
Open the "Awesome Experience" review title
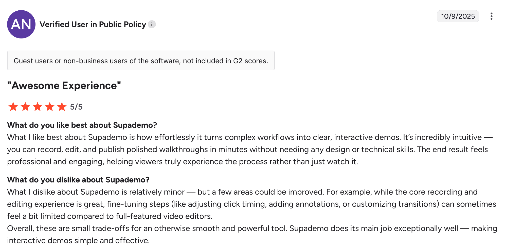point(64,86)
